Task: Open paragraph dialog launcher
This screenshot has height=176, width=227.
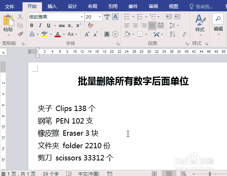Action: pos(187,44)
